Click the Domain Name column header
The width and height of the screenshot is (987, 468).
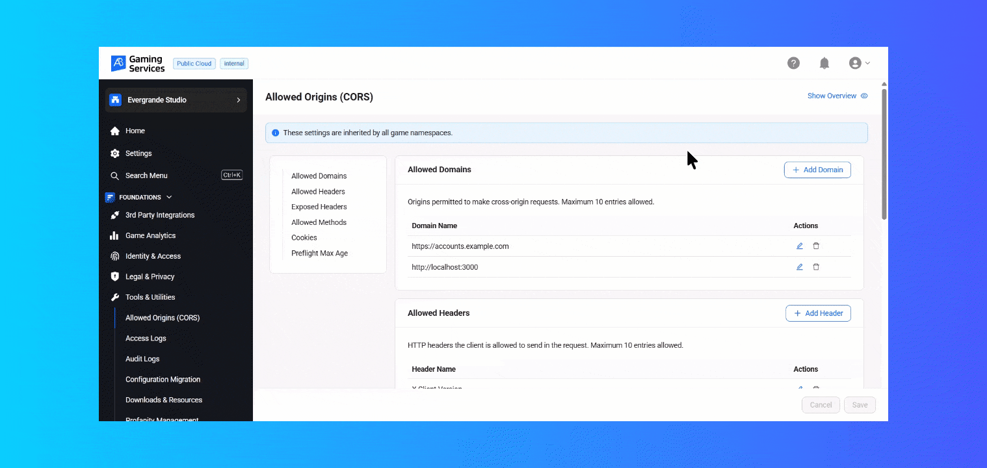pyautogui.click(x=434, y=226)
